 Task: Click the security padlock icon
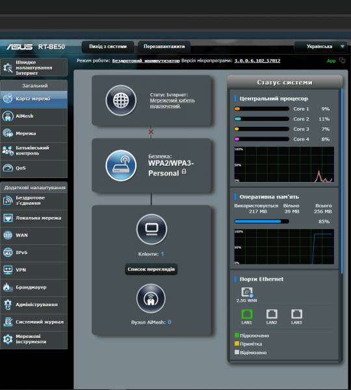[184, 172]
